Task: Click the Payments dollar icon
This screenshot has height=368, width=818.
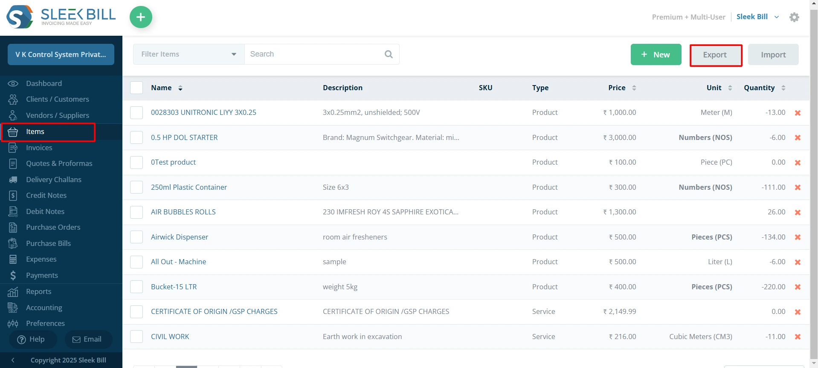Action: tap(13, 275)
